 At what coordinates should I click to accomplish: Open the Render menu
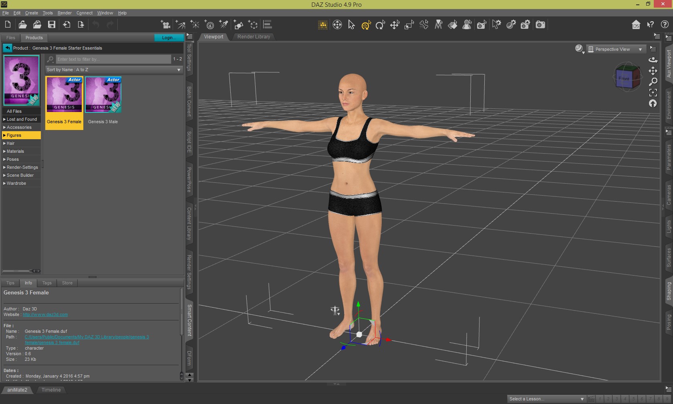[64, 13]
